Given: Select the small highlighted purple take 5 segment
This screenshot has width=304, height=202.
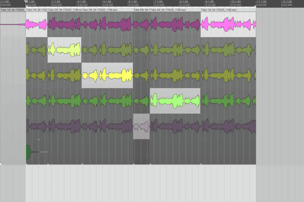Looking at the screenshot, I should [141, 126].
